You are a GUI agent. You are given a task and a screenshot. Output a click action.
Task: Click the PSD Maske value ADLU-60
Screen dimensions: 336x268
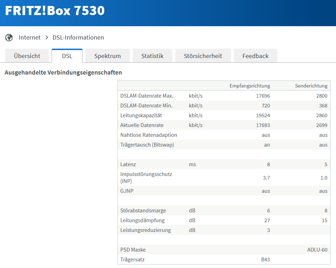pos(317,250)
